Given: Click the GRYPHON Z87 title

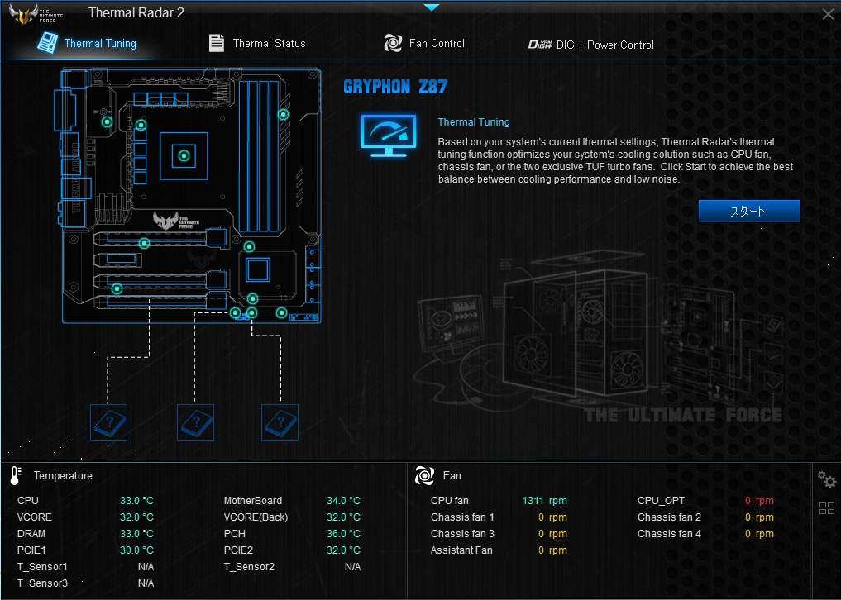Looking at the screenshot, I should coord(395,87).
